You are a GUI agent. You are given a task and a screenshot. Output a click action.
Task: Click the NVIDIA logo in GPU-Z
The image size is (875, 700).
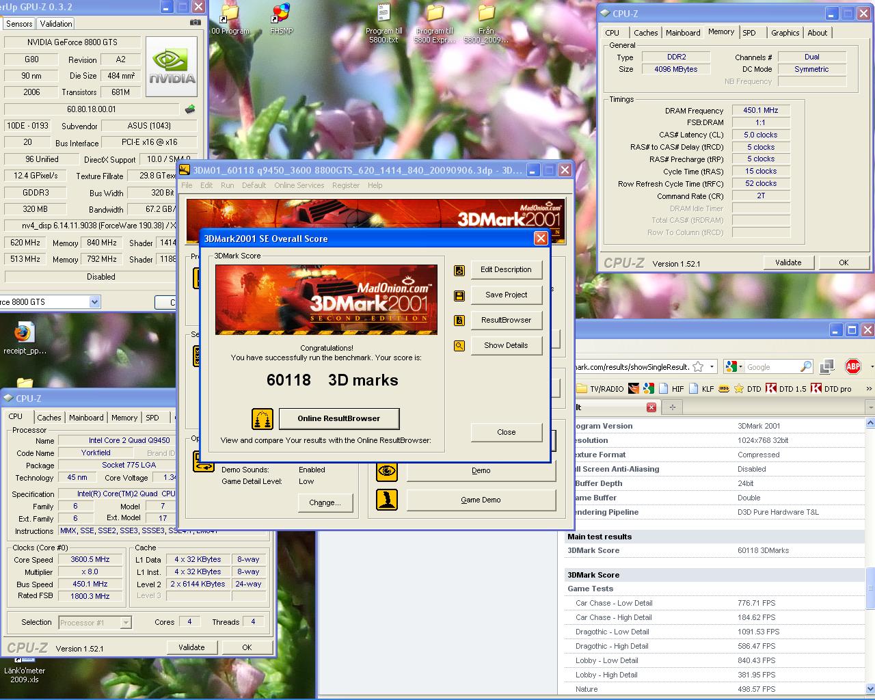pyautogui.click(x=172, y=66)
